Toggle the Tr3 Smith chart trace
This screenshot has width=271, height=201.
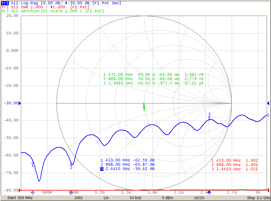(x=4, y=11)
